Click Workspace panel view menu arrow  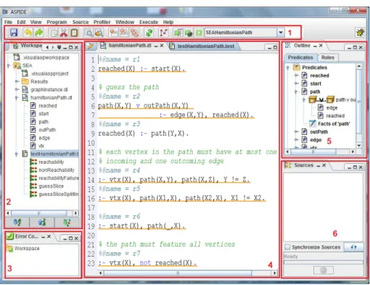coord(59,47)
